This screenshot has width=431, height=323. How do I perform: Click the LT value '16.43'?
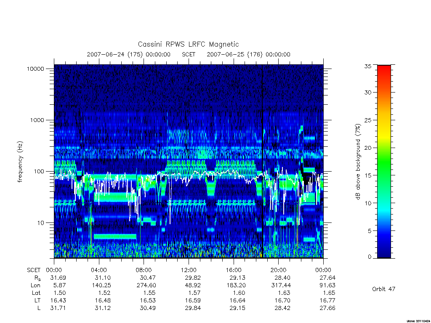point(58,300)
